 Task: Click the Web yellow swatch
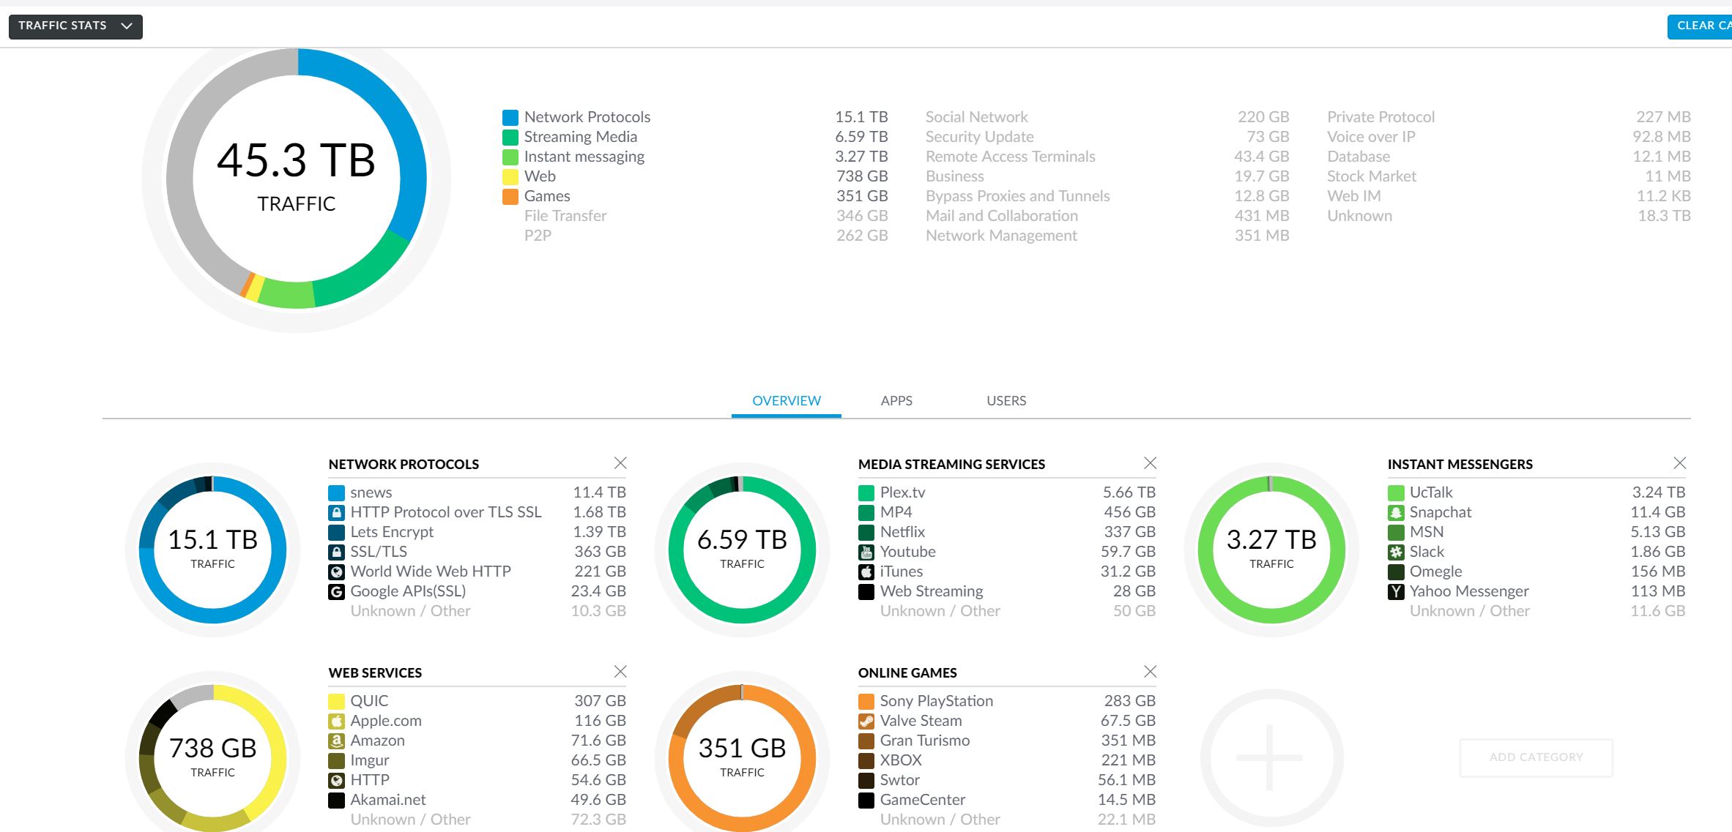pos(510,176)
